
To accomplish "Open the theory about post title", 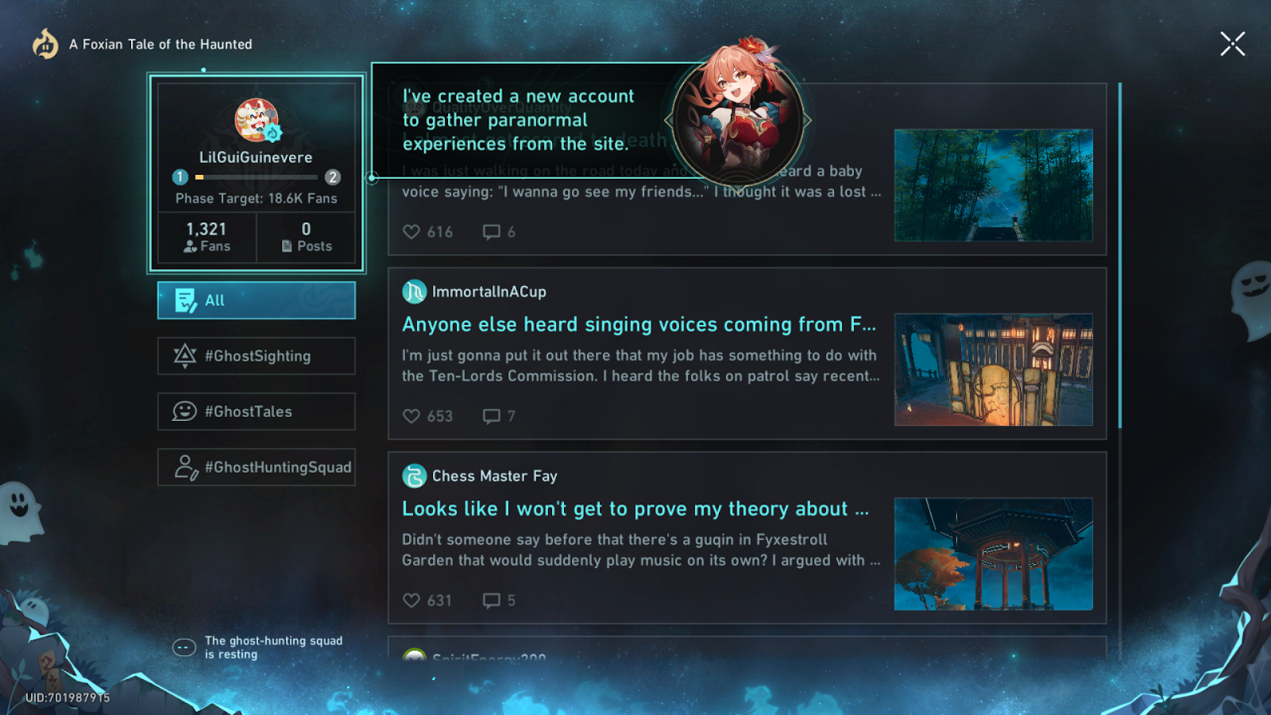I will coord(635,508).
